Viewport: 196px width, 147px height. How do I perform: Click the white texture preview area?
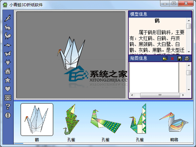[154, 78]
